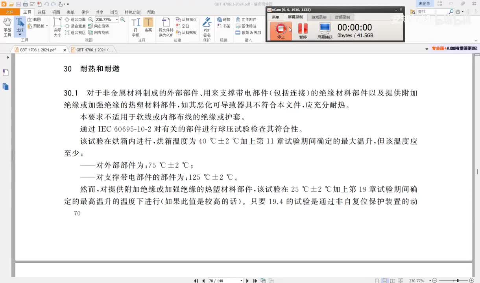Create a blank (空白) PDF
Image resolution: width=480 pixels, height=283 pixels.
point(183,26)
